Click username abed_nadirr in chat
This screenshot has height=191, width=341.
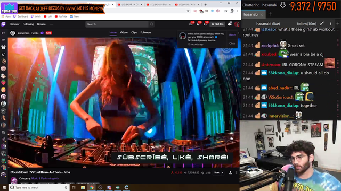[280, 88]
